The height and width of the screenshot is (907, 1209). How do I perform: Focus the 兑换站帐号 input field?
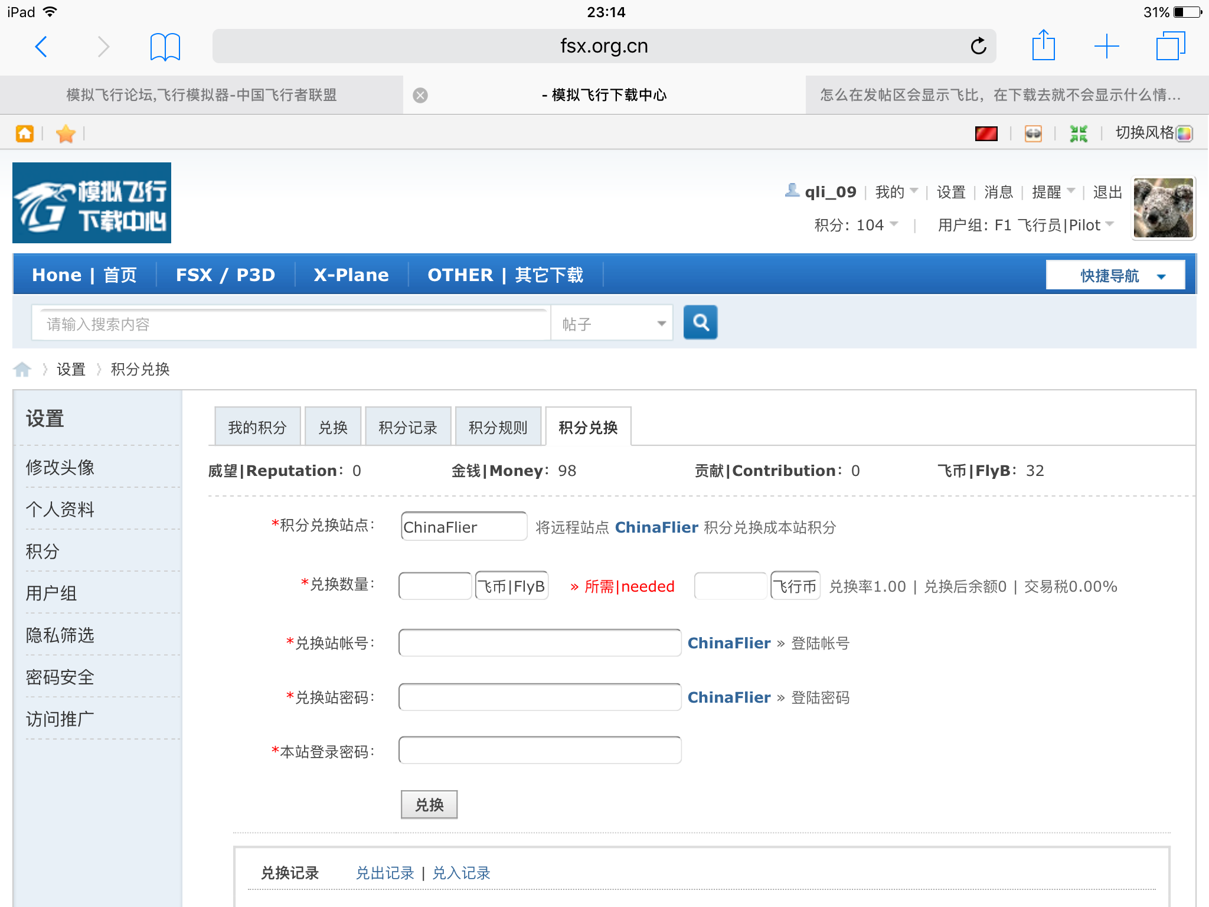540,642
